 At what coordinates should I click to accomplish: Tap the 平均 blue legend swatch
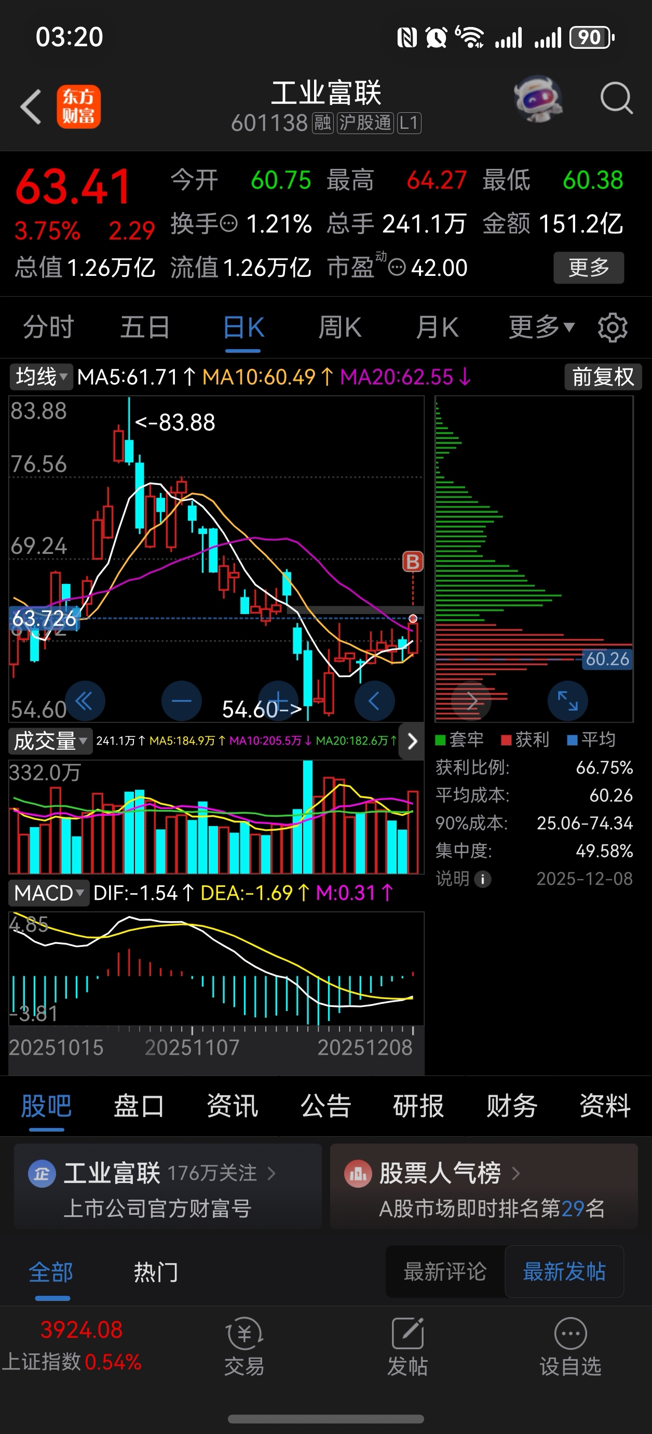click(x=572, y=740)
